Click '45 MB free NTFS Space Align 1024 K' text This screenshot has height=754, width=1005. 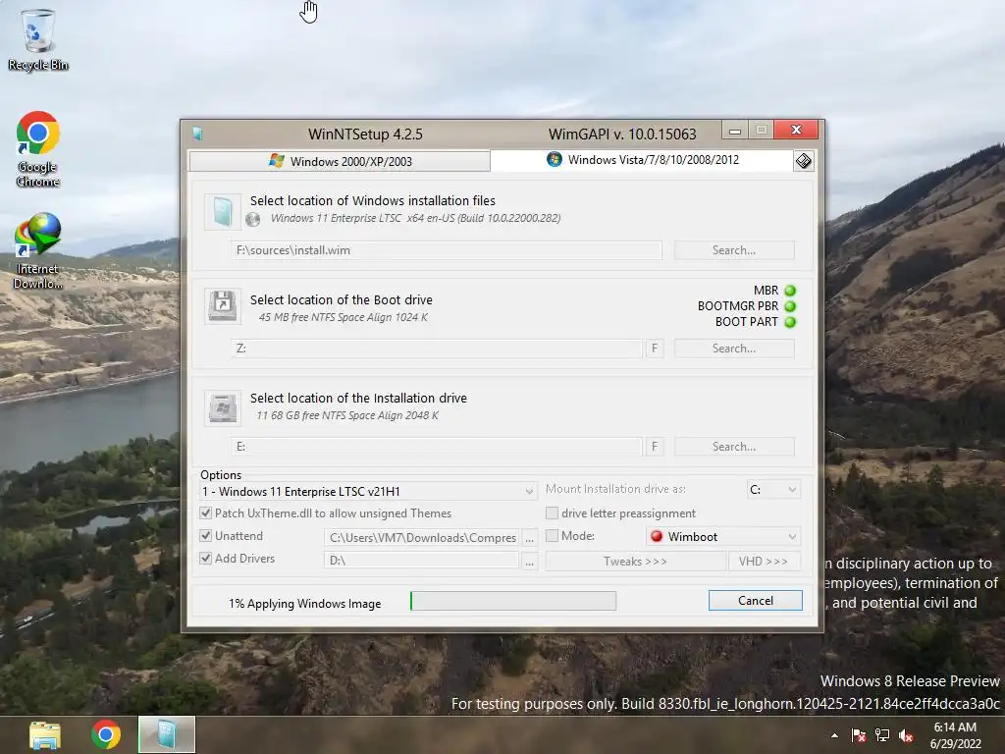coord(343,317)
